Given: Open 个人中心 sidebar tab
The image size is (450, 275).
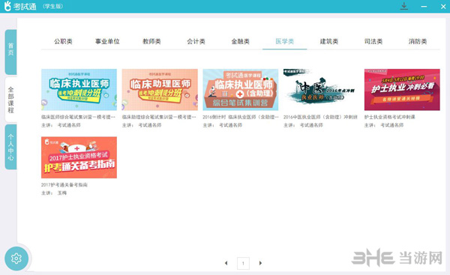Looking at the screenshot, I should pos(10,147).
